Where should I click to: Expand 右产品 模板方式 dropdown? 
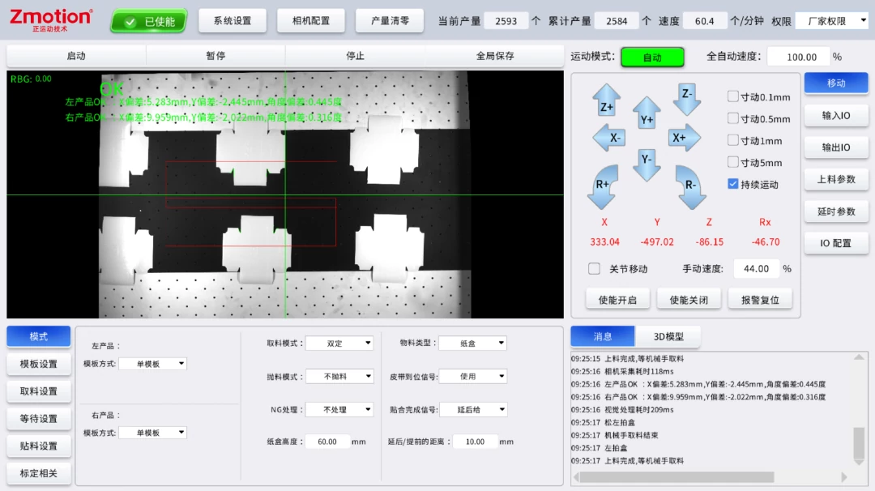pos(153,433)
